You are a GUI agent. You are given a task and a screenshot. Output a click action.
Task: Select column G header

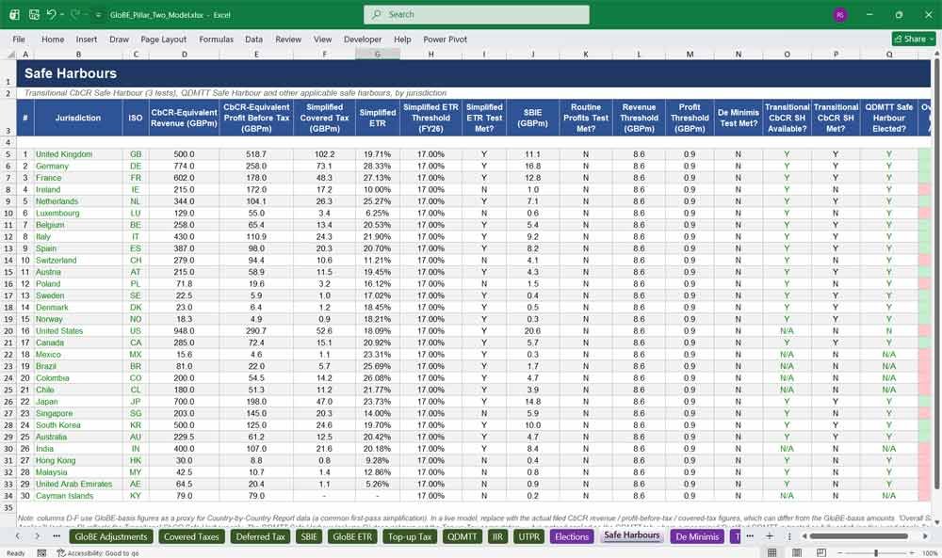pos(378,54)
